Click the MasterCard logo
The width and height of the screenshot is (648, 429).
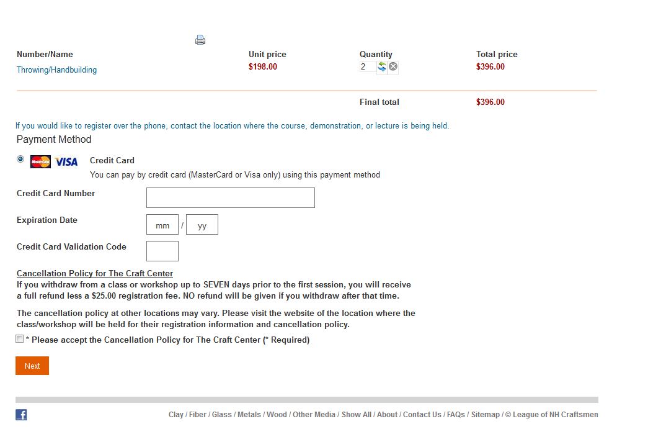(x=40, y=161)
